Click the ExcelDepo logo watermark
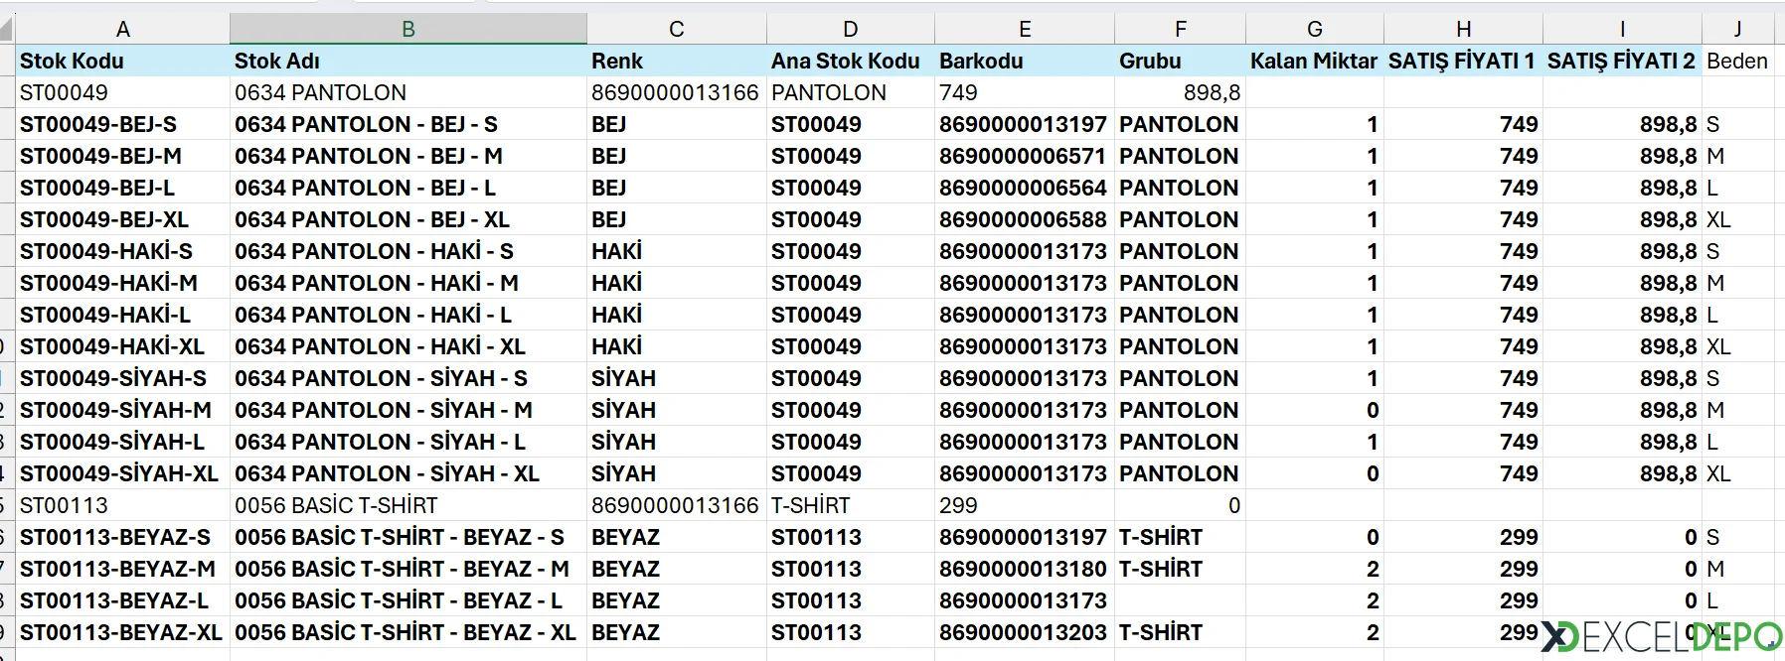The height and width of the screenshot is (661, 1785). point(1664,637)
